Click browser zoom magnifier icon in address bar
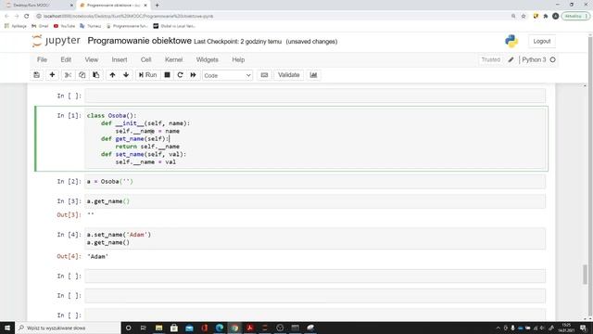 [x=513, y=16]
